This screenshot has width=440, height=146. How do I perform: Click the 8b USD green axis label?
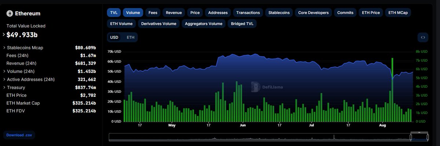pos(422,51)
